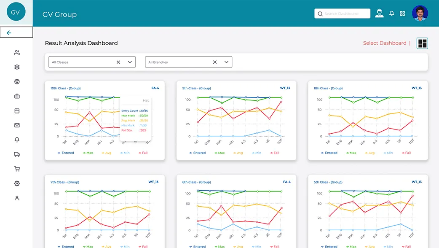
Task: Toggle the Avg series in 8th Class legend
Action: 369,153
